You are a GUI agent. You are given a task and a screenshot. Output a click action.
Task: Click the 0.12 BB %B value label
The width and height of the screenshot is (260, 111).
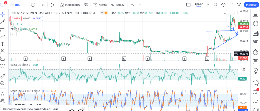[x=243, y=79]
